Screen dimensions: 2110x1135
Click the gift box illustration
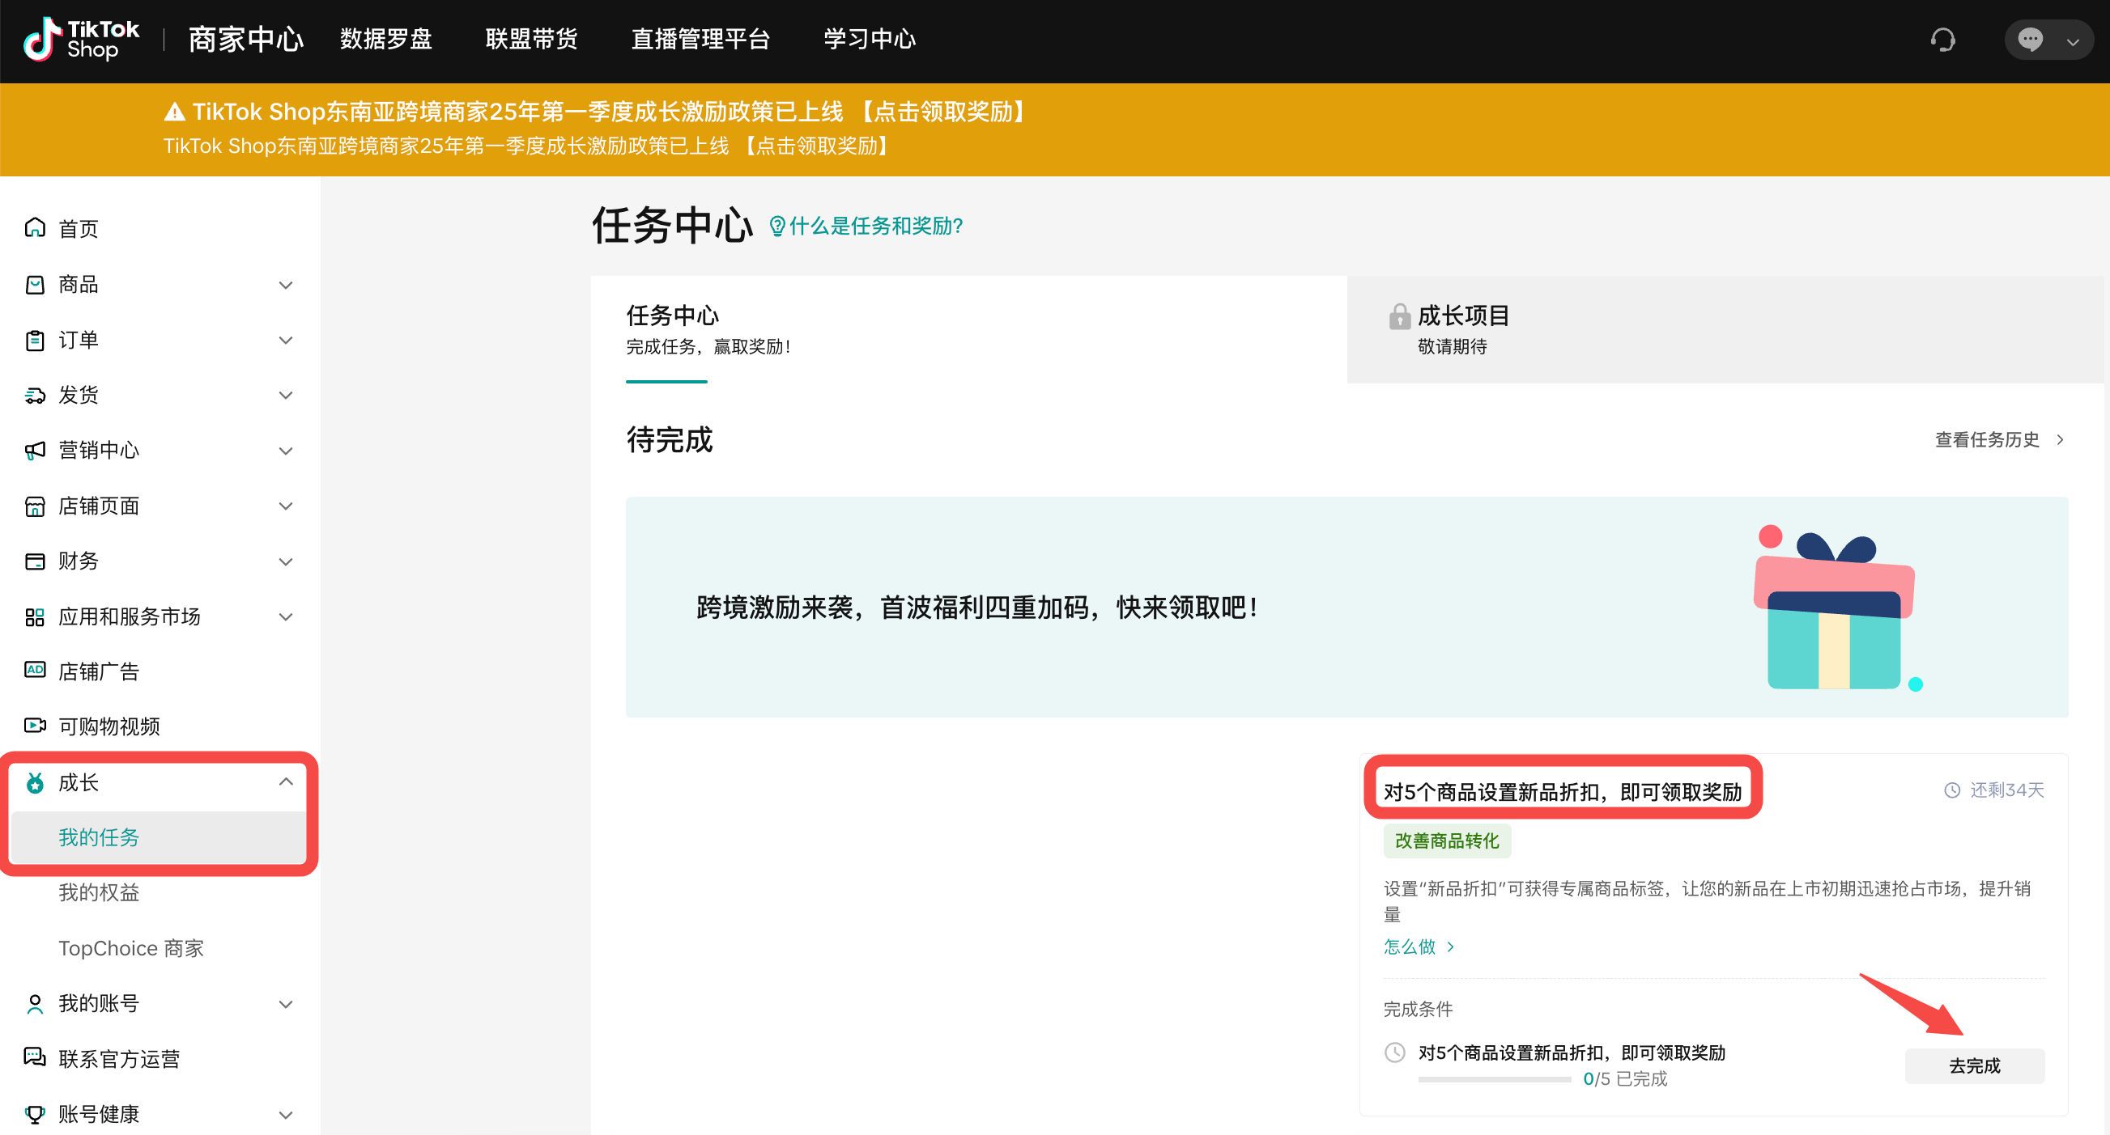[1833, 611]
